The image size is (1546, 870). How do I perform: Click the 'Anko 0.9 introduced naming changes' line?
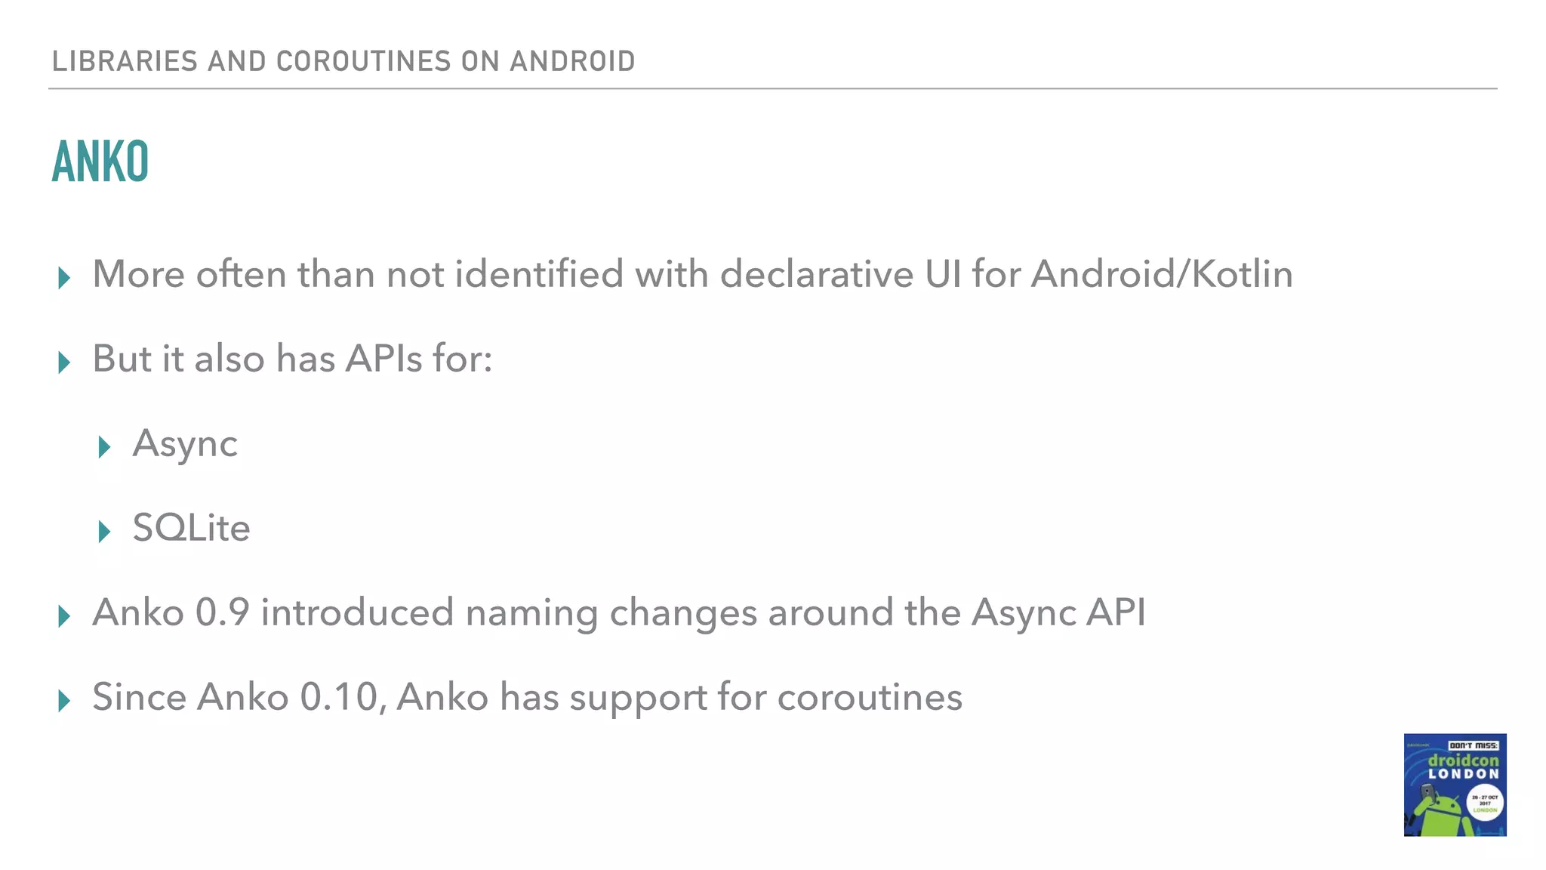click(618, 612)
